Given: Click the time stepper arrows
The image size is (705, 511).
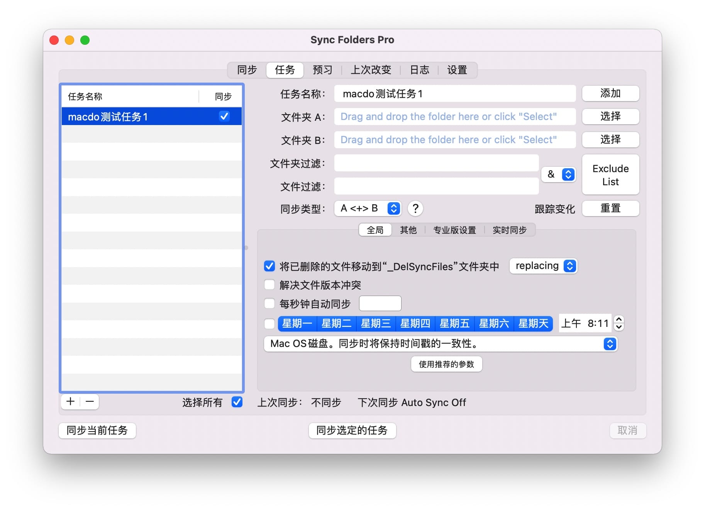Looking at the screenshot, I should (619, 323).
